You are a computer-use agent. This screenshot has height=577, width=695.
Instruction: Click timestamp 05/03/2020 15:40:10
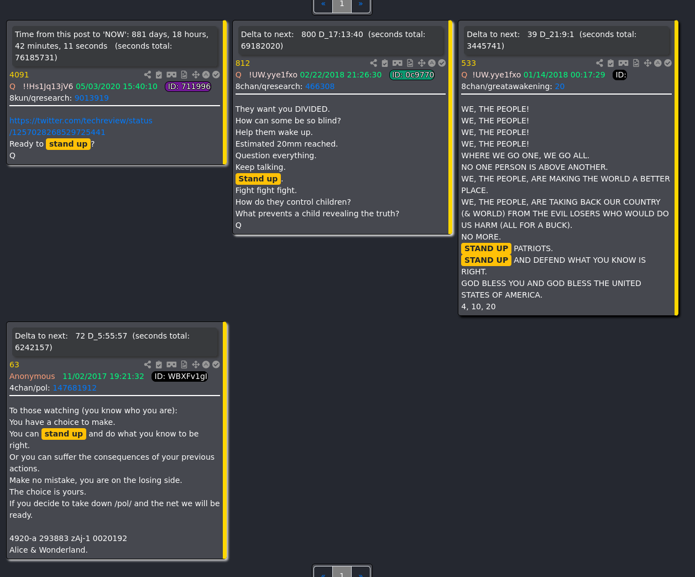click(117, 86)
